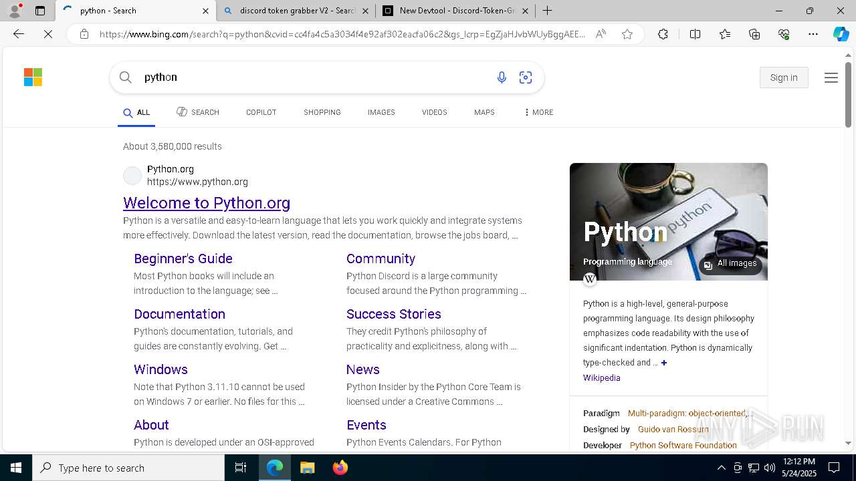Switch to the SEARCH tab
The image size is (856, 481).
tap(198, 112)
